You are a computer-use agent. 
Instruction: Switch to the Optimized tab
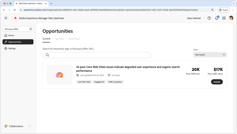pyautogui.click(x=74, y=39)
